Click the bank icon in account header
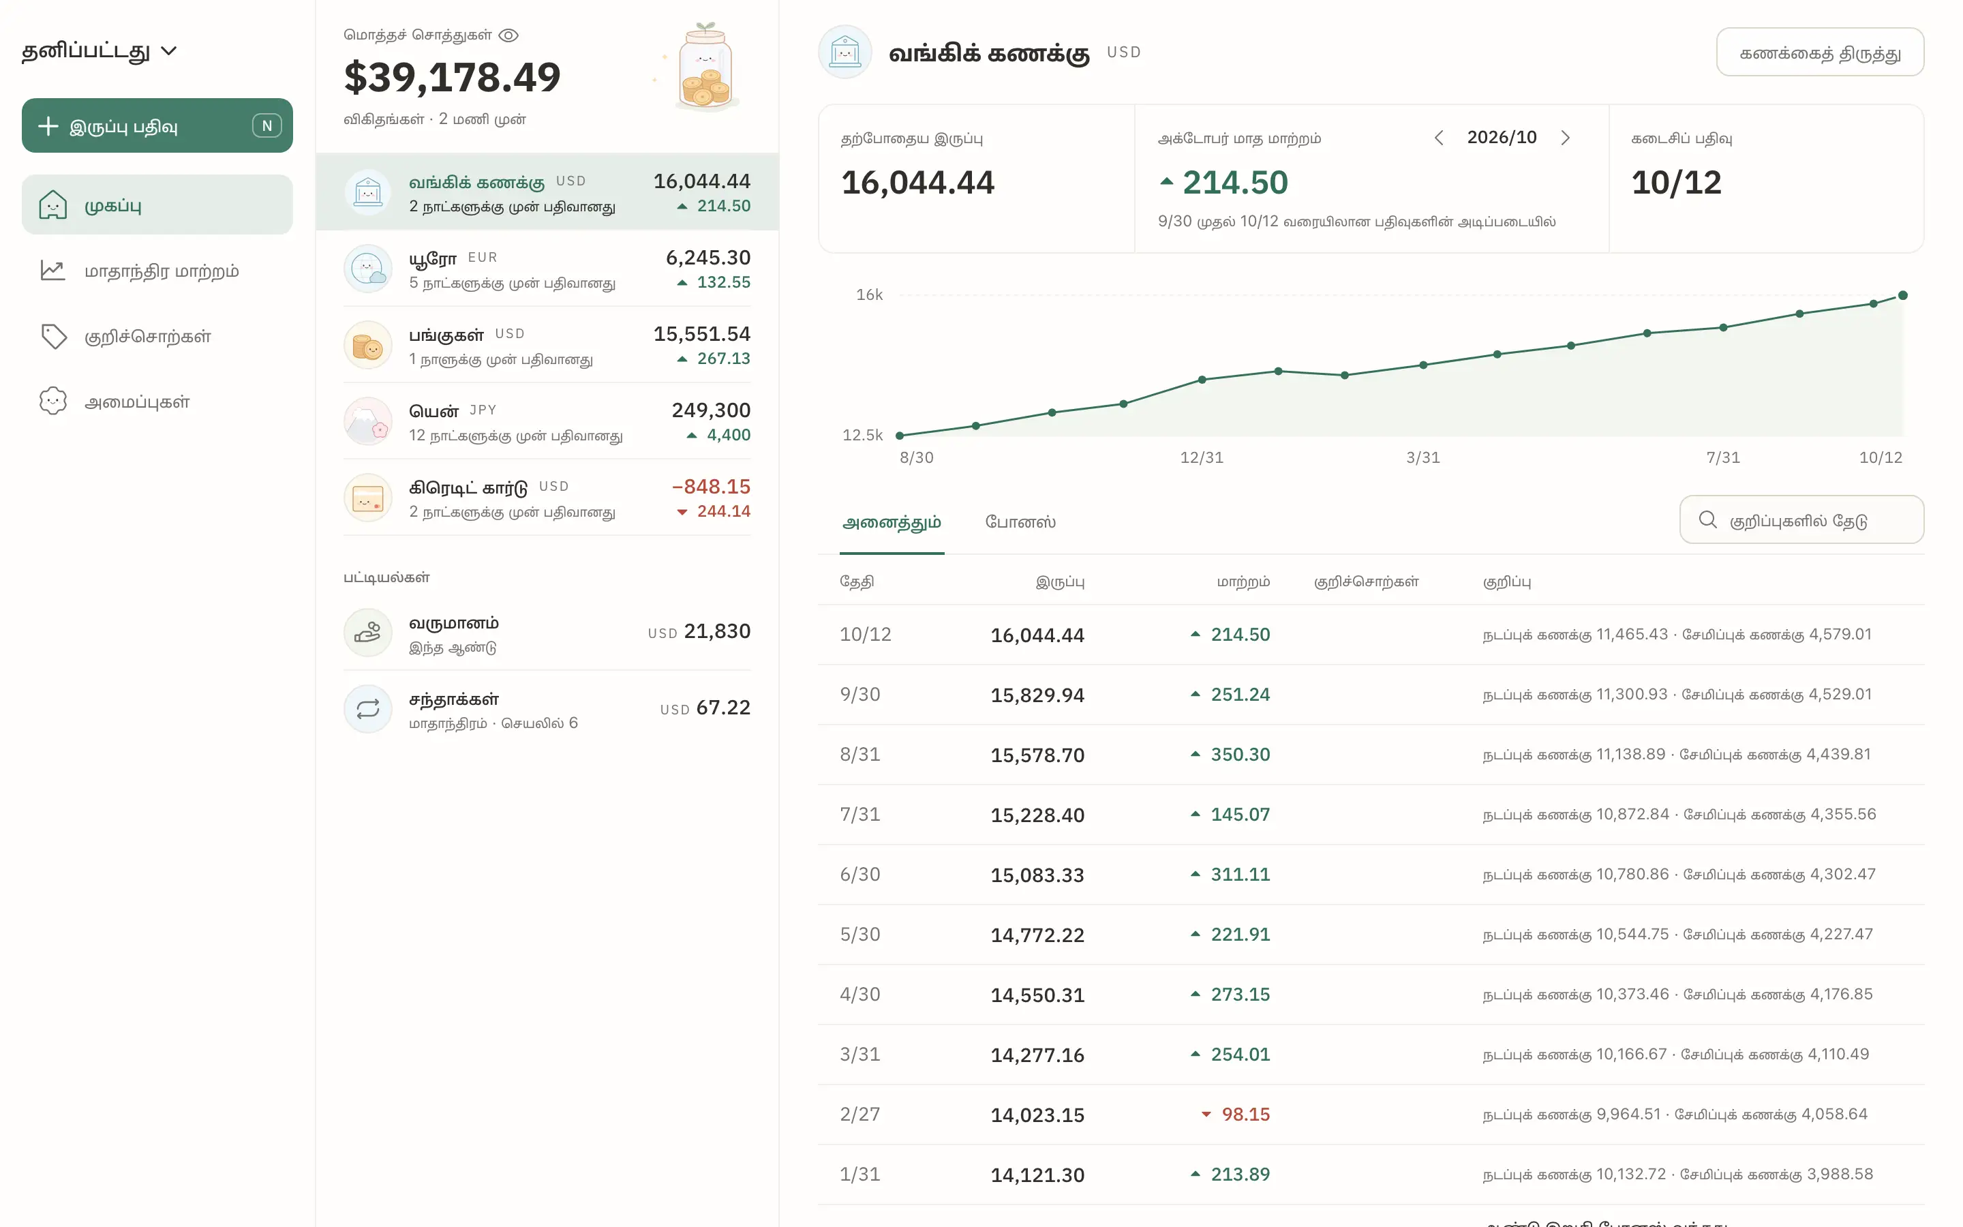This screenshot has width=1963, height=1227. (x=845, y=52)
